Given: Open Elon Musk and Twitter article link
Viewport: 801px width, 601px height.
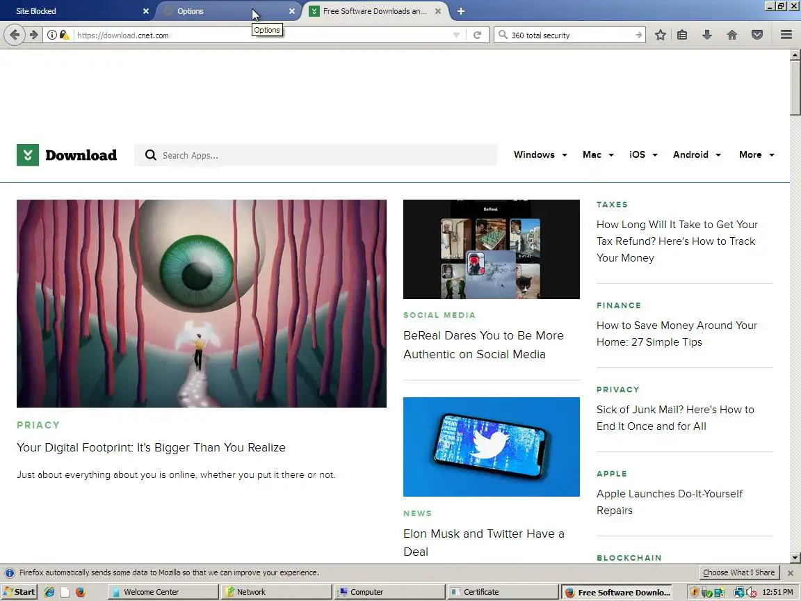Looking at the screenshot, I should (483, 543).
